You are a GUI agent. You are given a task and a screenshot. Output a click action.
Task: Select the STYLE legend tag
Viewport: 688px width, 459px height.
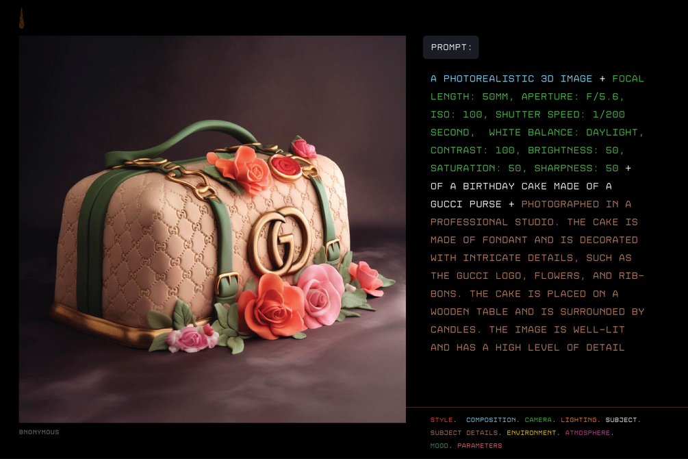point(442,420)
